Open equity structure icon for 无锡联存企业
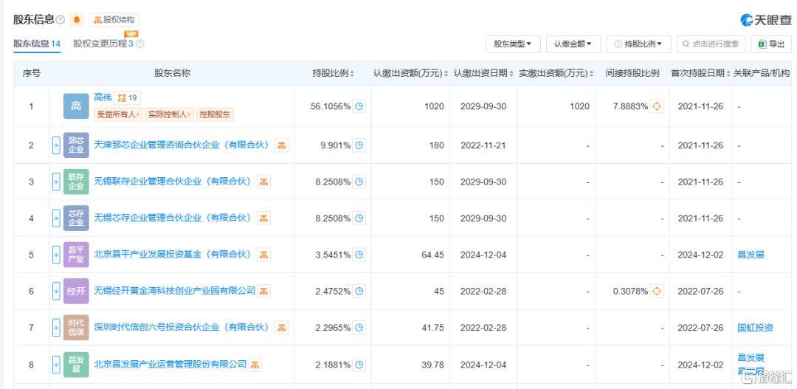Image resolution: width=797 pixels, height=389 pixels. click(263, 182)
